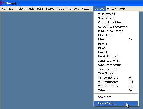Select Show Panel menu entry

[x=116, y=97]
